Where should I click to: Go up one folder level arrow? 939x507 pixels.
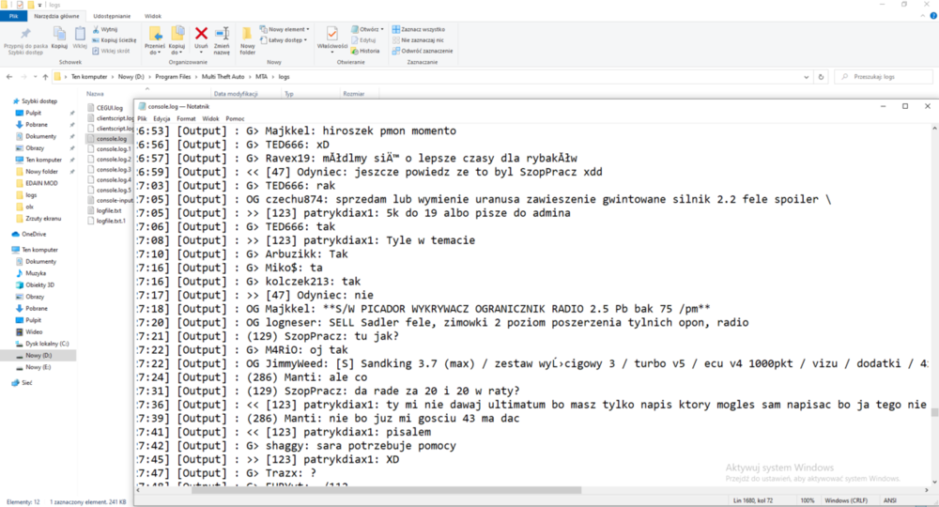[x=45, y=77]
